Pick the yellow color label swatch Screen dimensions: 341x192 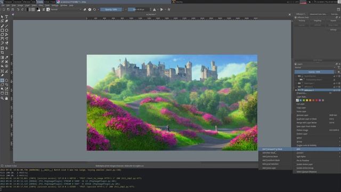click(x=307, y=100)
